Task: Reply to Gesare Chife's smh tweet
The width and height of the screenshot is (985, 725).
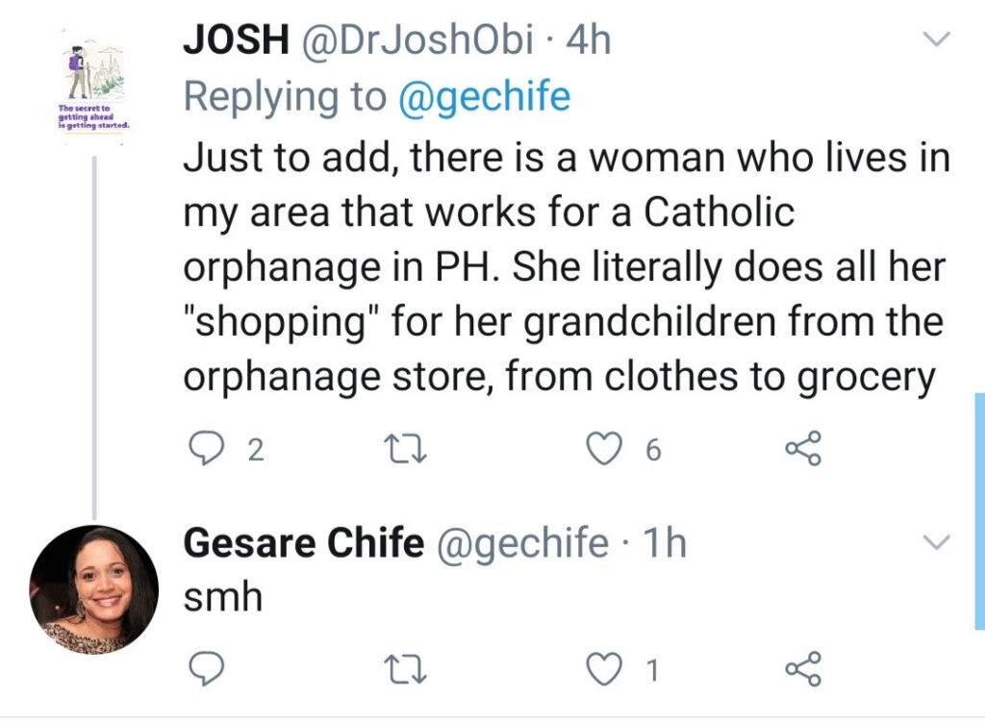Action: point(206,668)
